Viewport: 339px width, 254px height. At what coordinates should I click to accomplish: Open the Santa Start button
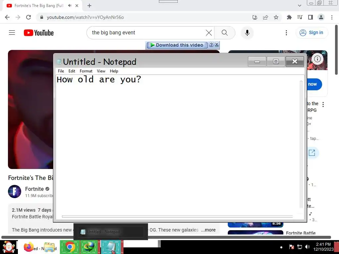click(x=9, y=247)
